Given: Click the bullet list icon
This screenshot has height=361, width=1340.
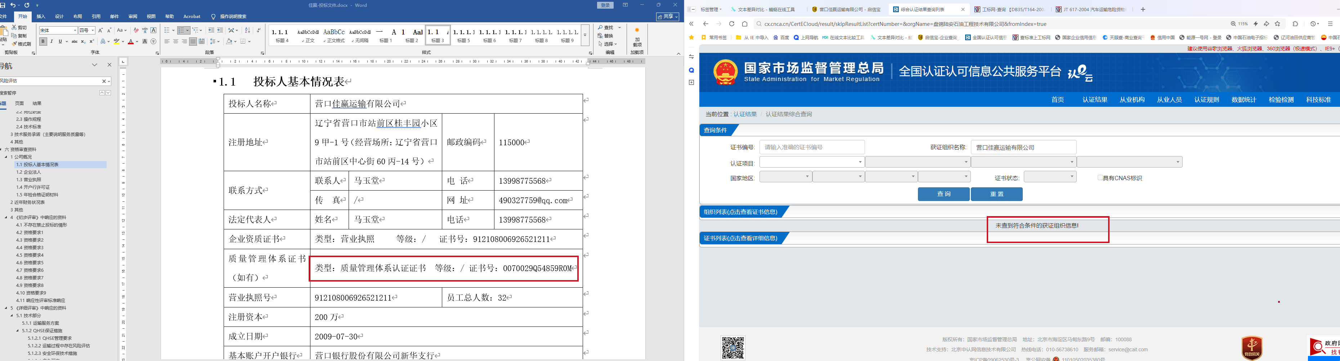Looking at the screenshot, I should pyautogui.click(x=167, y=31).
